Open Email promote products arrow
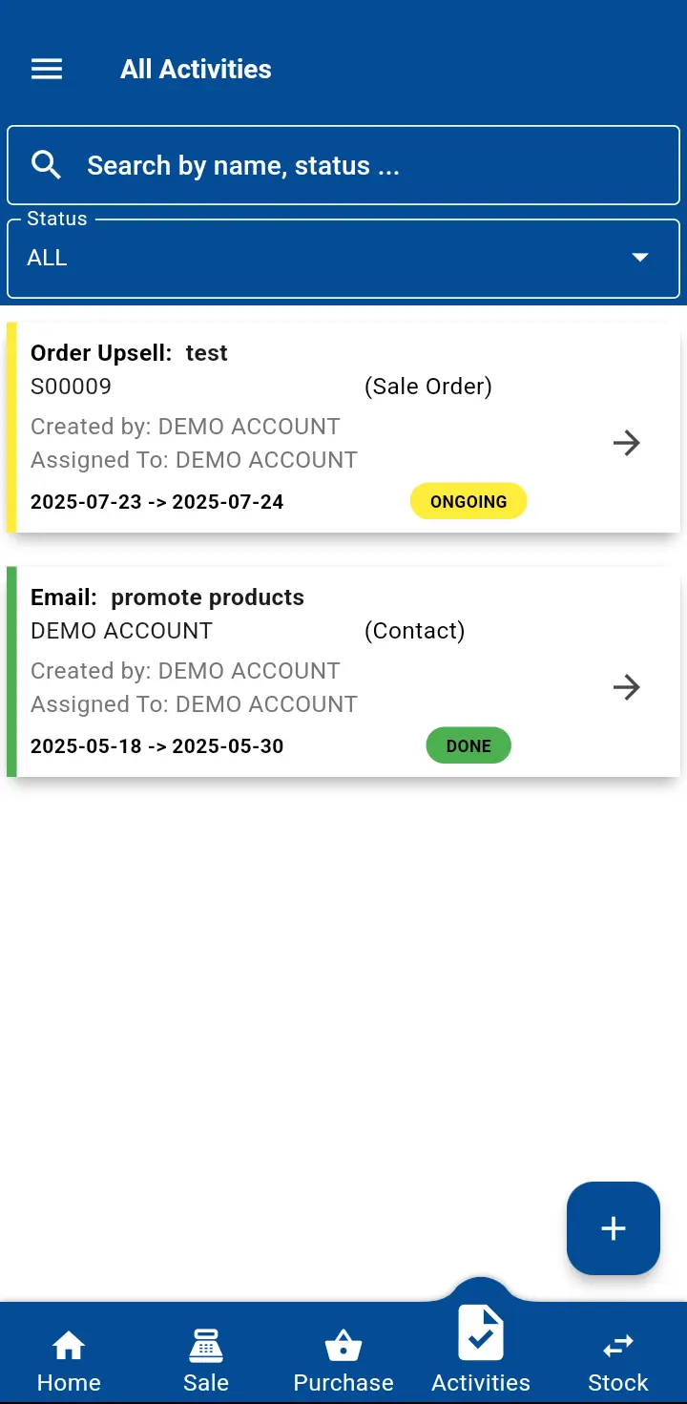This screenshot has width=687, height=1404. click(626, 687)
